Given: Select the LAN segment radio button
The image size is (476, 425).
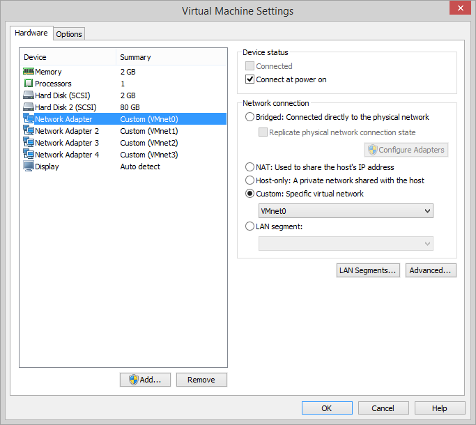Looking at the screenshot, I should tap(250, 226).
